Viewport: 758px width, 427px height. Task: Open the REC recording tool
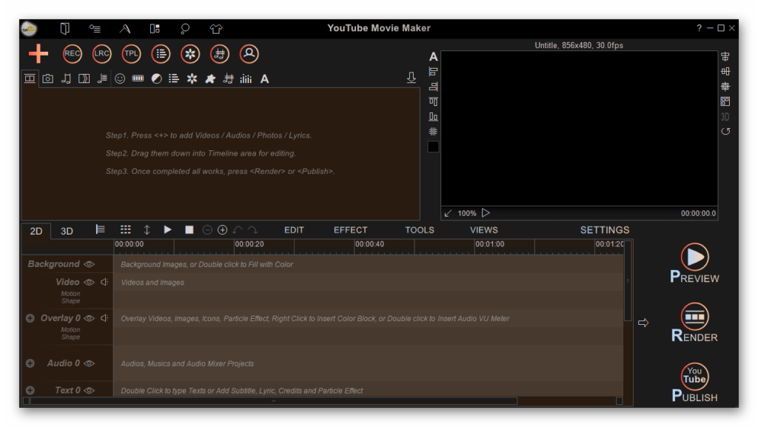pyautogui.click(x=72, y=53)
